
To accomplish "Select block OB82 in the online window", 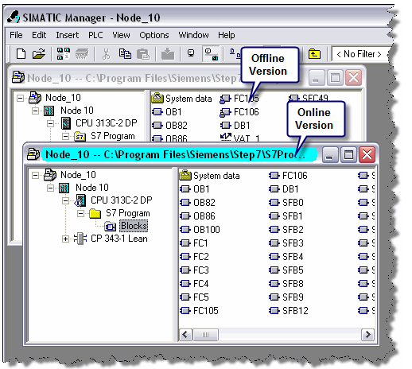I will click(x=198, y=203).
